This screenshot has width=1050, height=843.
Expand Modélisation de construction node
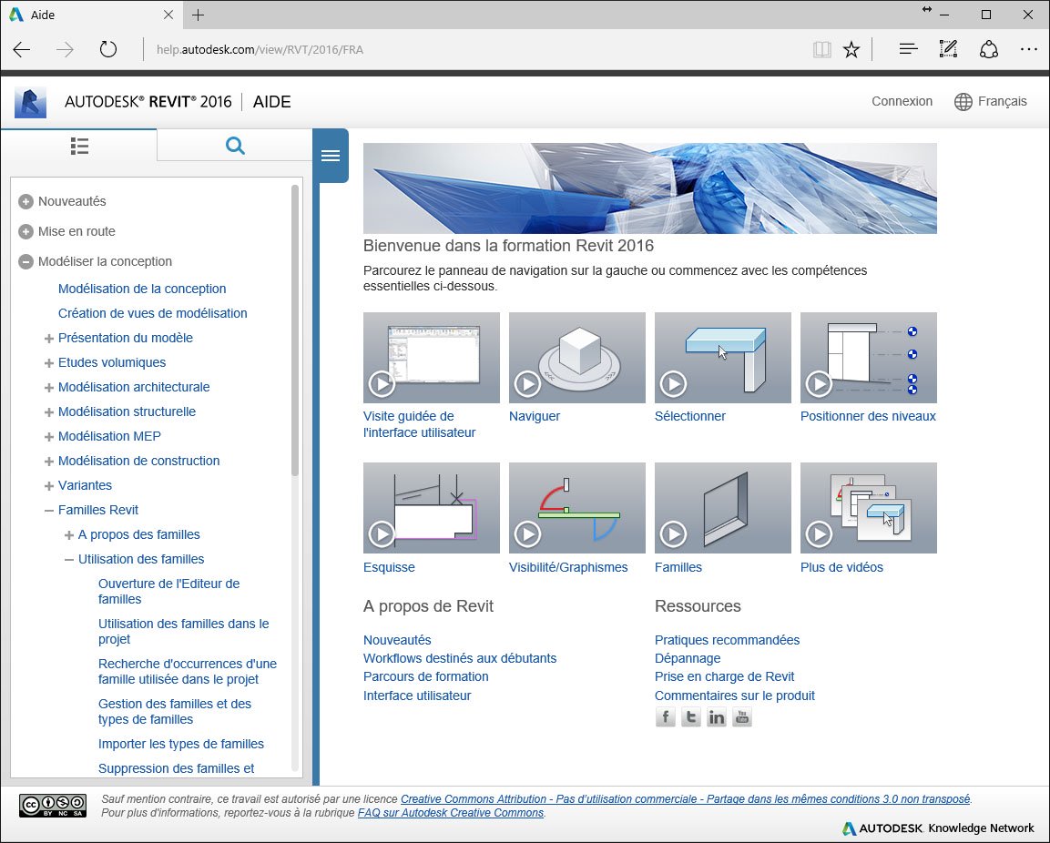49,462
